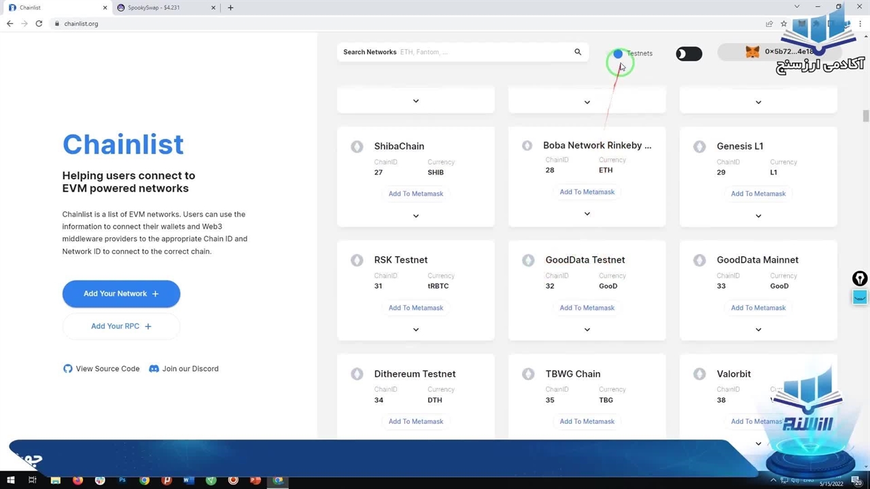Close the SpookySwap tab
The height and width of the screenshot is (489, 870).
tap(213, 7)
